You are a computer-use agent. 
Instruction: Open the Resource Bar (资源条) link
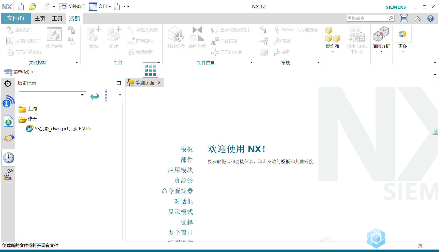pyautogui.click(x=183, y=180)
